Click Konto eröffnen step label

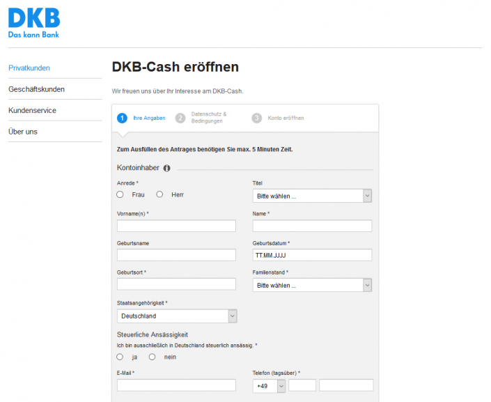click(x=286, y=118)
